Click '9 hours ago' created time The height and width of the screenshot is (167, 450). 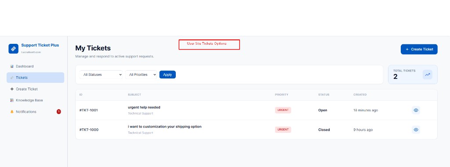point(363,130)
